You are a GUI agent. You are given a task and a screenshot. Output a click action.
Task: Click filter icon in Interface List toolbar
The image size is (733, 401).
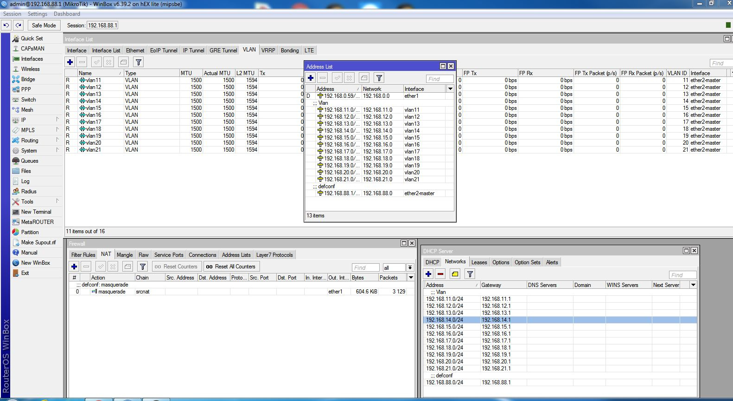pyautogui.click(x=138, y=62)
